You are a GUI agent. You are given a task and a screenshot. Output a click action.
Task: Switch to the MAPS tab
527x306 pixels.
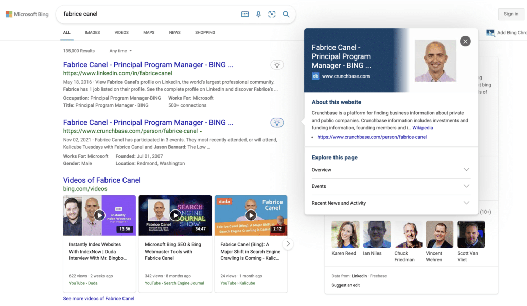(149, 32)
